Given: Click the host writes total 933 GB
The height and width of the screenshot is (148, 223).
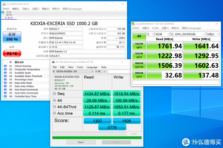Looking at the screenshot, I should pyautogui.click(x=116, y=33).
